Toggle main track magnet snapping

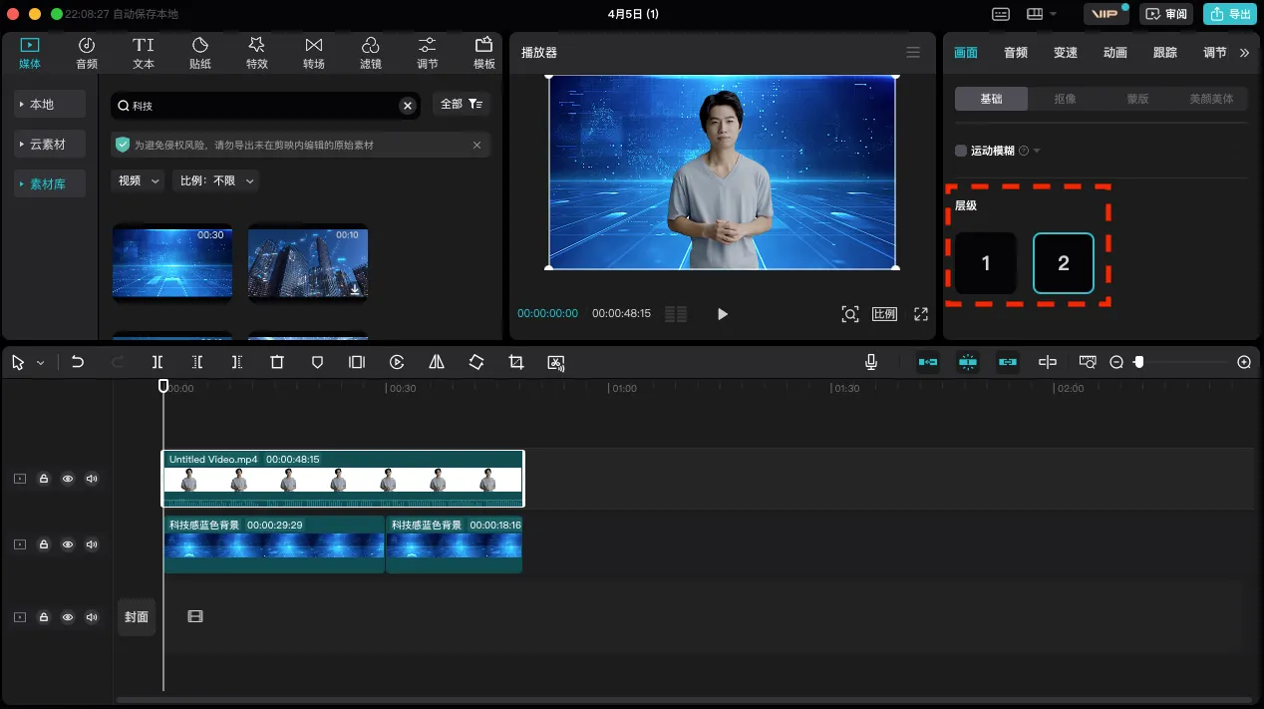click(928, 363)
